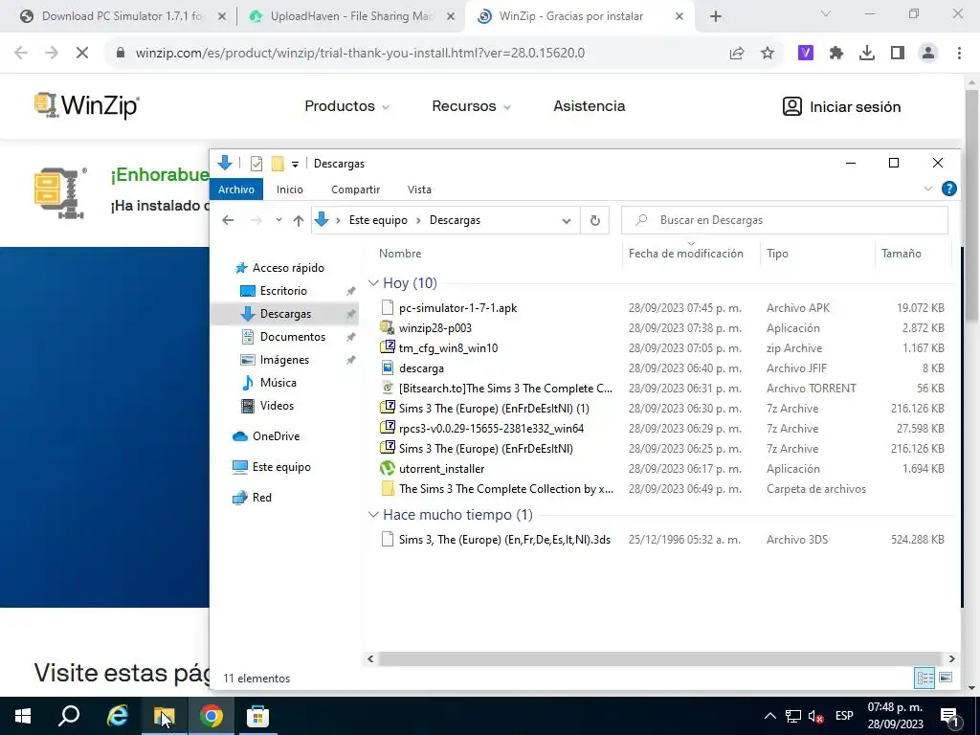
Task: Open the Chrome downloads icon
Action: click(x=866, y=54)
